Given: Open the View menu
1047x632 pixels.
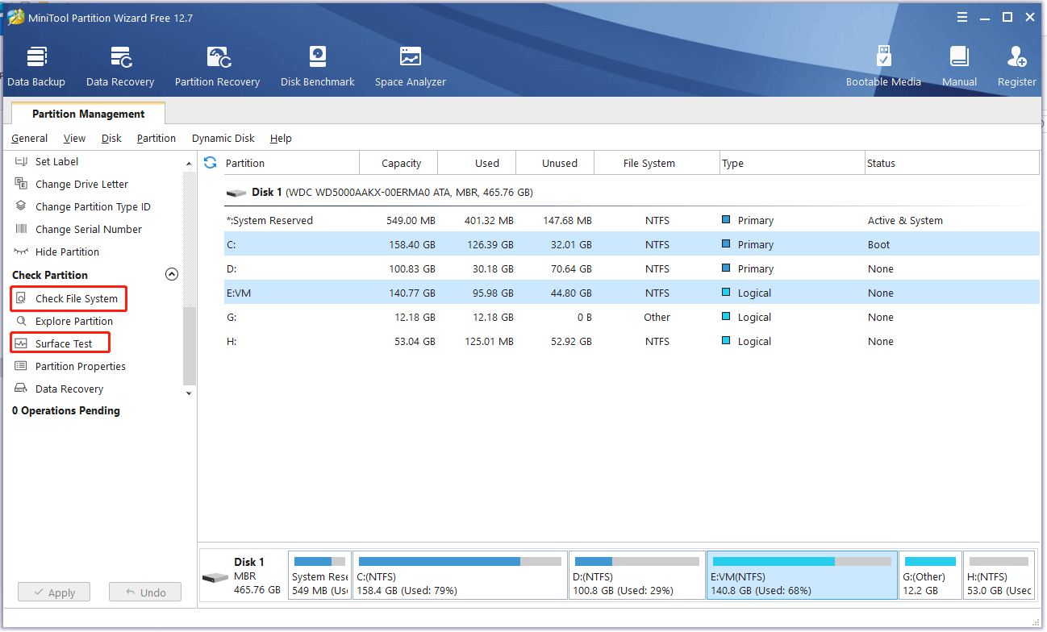Looking at the screenshot, I should point(74,139).
